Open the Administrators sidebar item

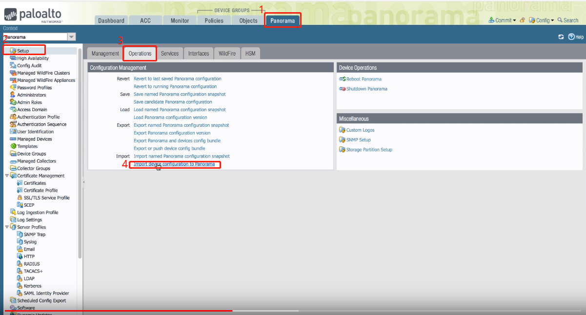(31, 95)
